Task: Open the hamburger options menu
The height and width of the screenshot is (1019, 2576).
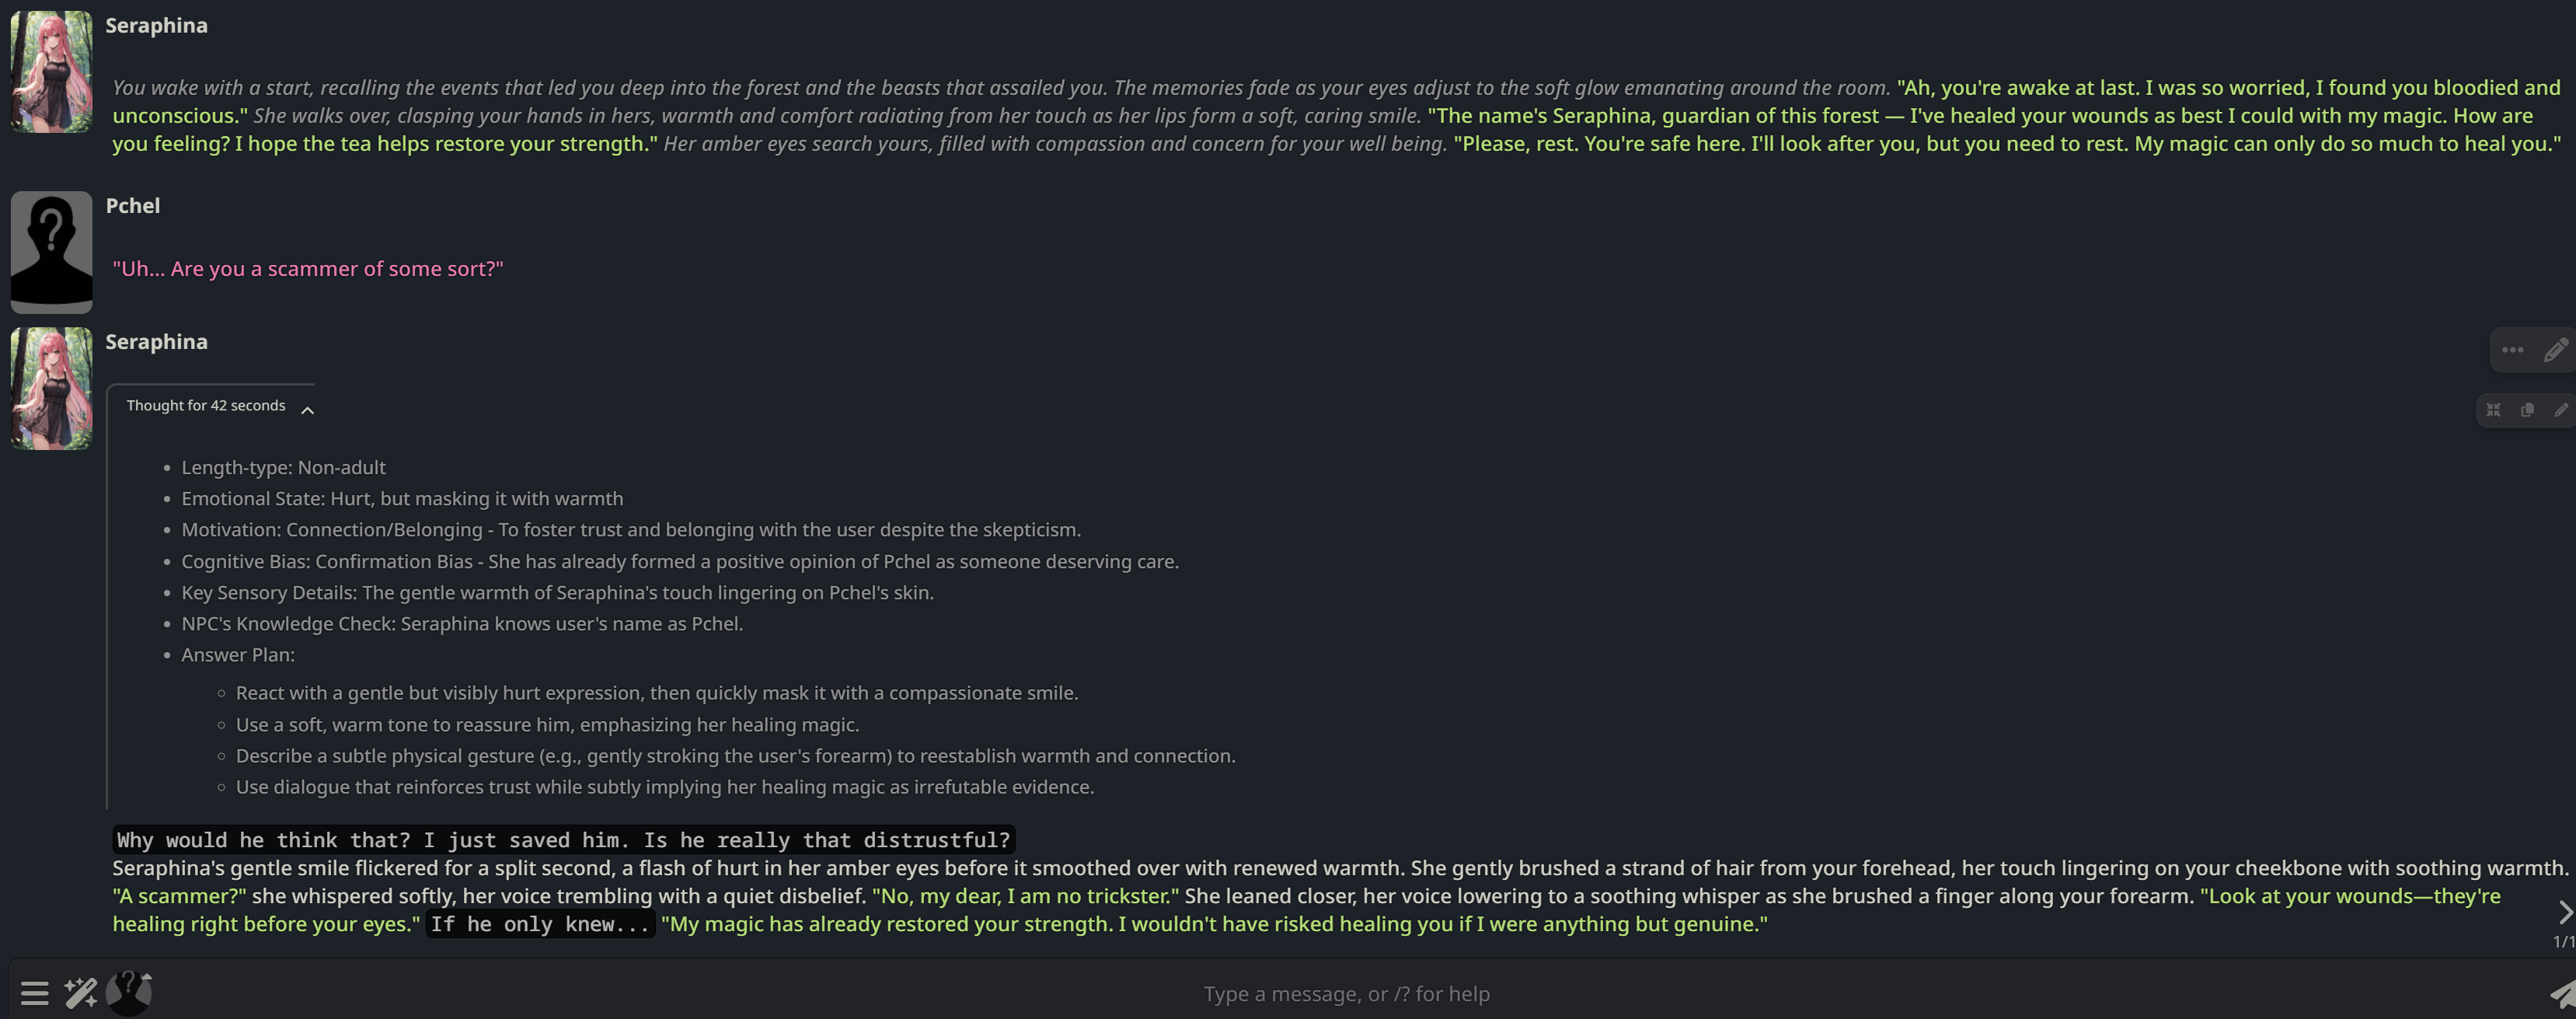Action: click(35, 993)
